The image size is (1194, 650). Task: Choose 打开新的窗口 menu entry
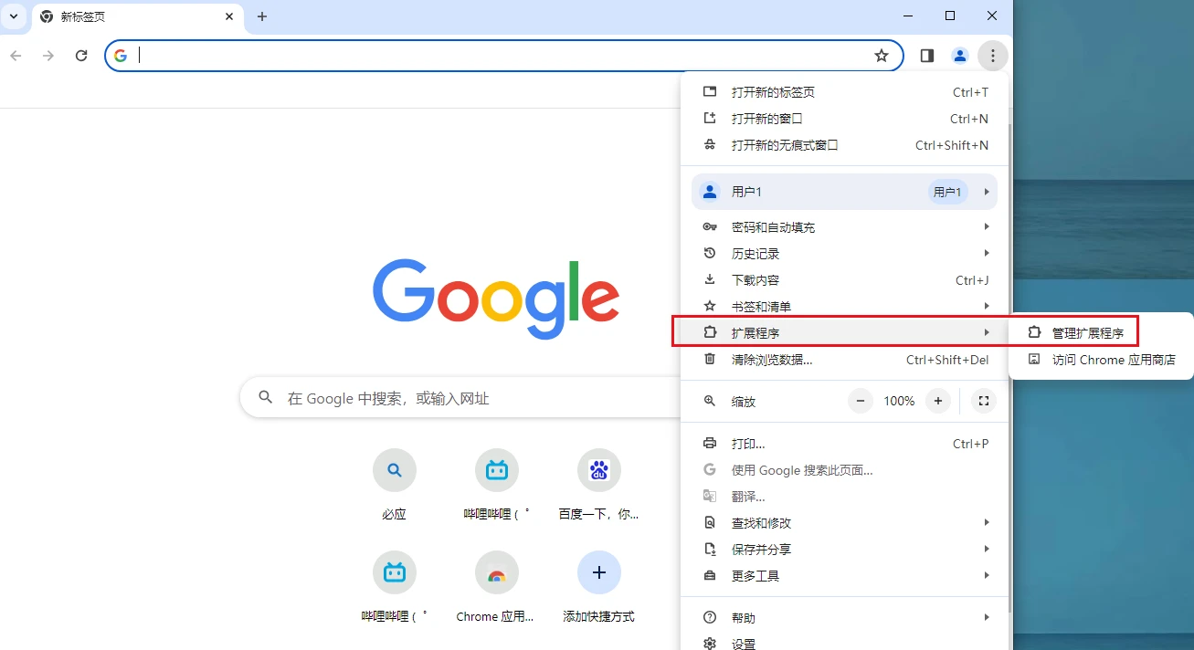[844, 119]
